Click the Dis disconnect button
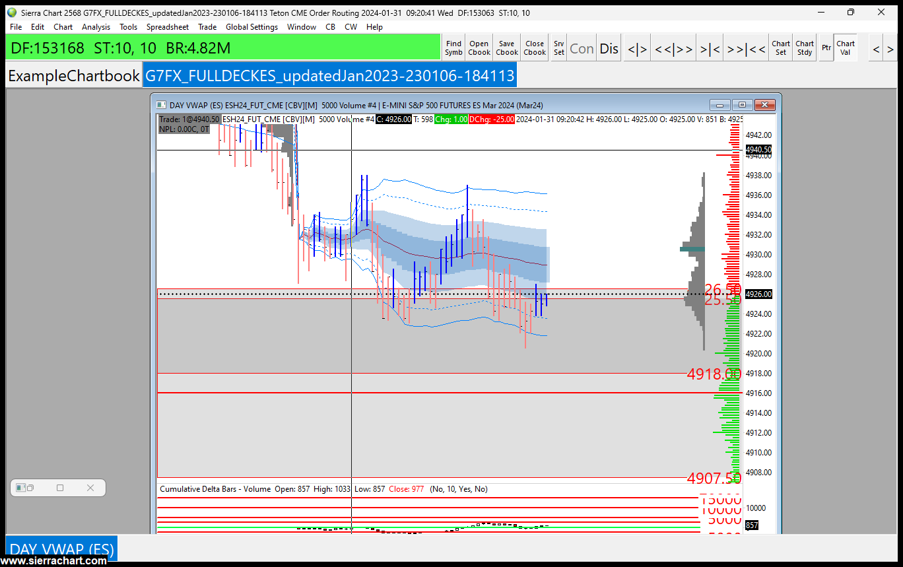The width and height of the screenshot is (903, 567). coord(609,48)
